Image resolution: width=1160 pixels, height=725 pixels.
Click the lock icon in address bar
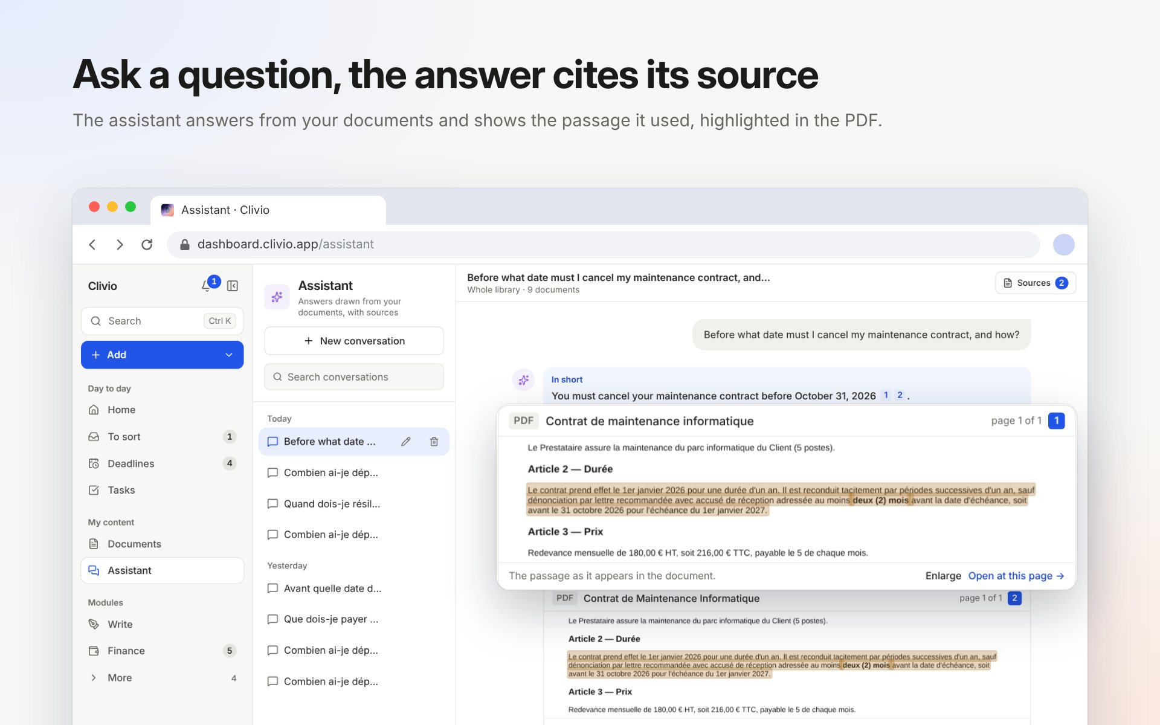pos(185,244)
